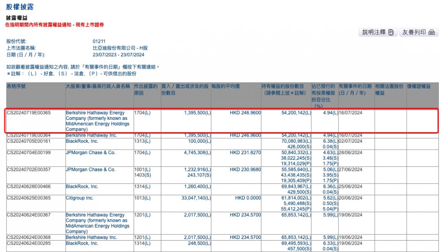Click the 每股的平均價 column header
The image size is (440, 252).
pyautogui.click(x=225, y=86)
